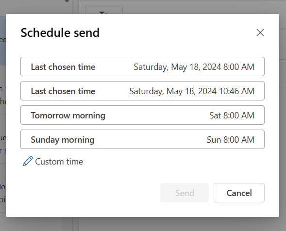Screen dimensions: 286x231
Task: Choose the Sunday morning option
Action: (x=142, y=139)
